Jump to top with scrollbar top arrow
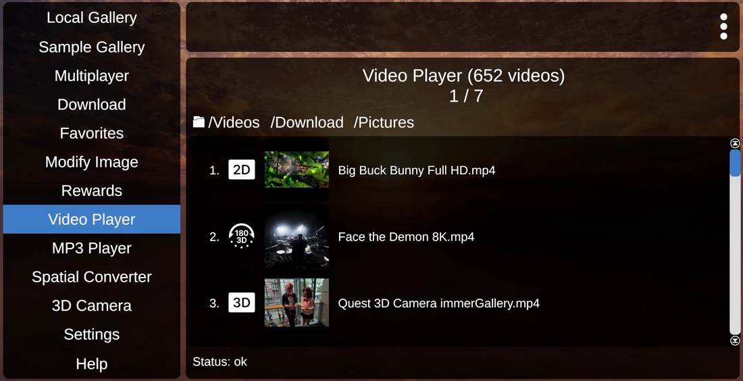 pos(735,143)
